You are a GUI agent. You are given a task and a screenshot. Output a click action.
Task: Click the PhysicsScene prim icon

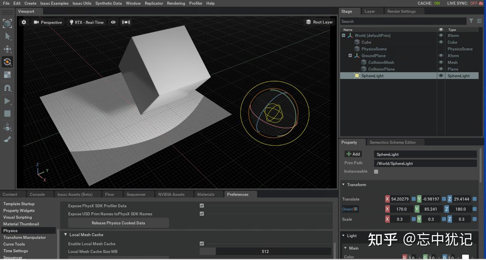(357, 49)
